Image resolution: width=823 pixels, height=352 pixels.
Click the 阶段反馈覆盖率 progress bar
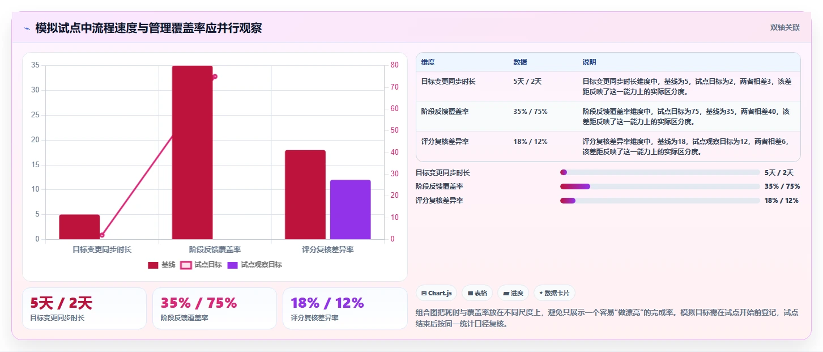pos(660,186)
